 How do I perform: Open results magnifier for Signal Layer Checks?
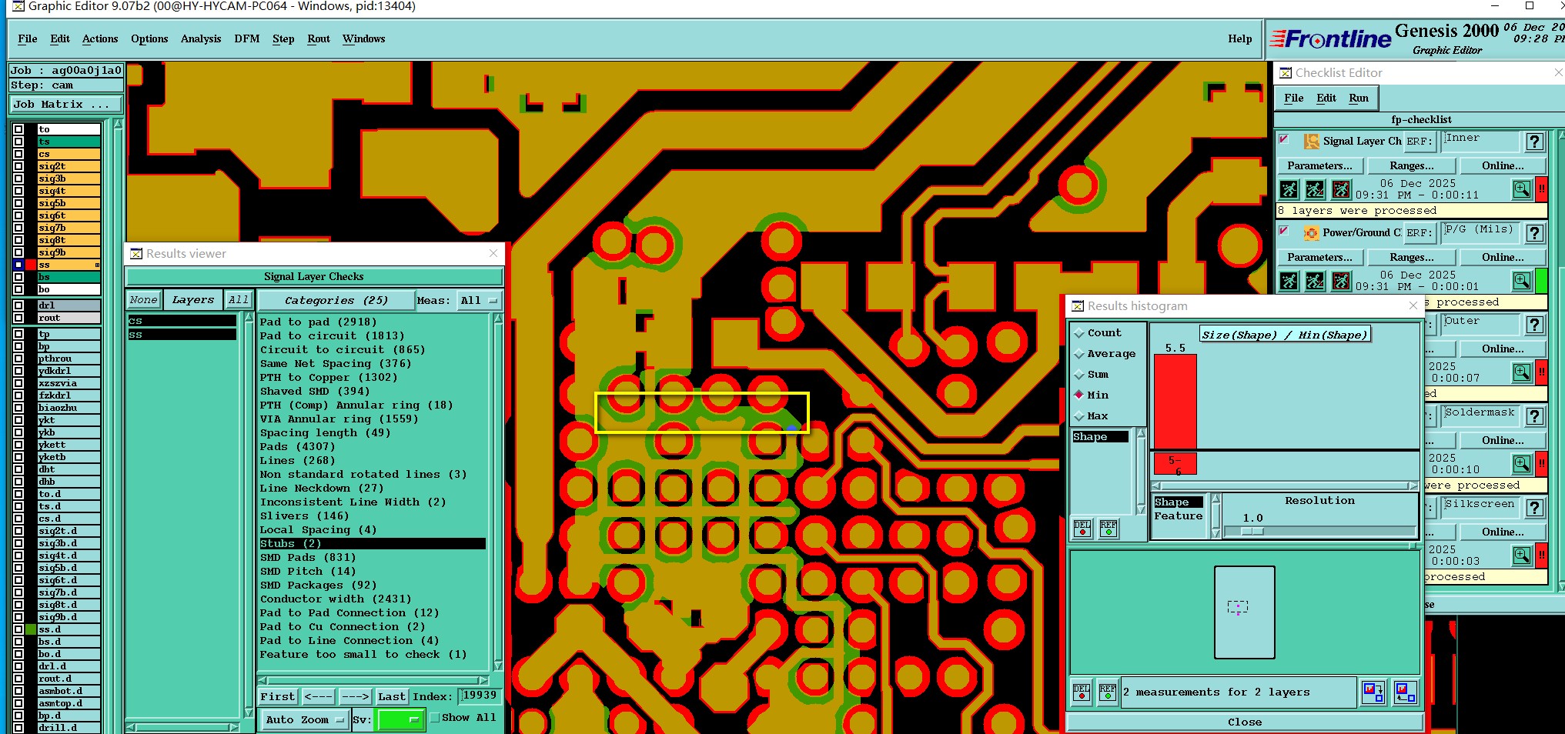[1522, 189]
